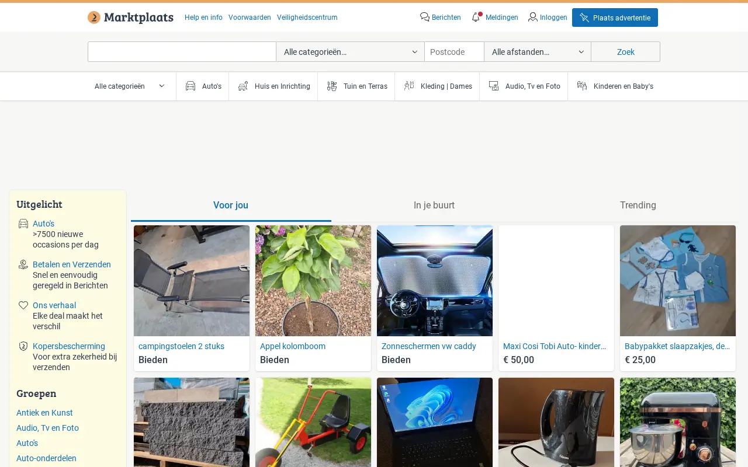Viewport: 748px width, 467px height.
Task: Switch to the Voor jou tab
Action: (x=231, y=205)
